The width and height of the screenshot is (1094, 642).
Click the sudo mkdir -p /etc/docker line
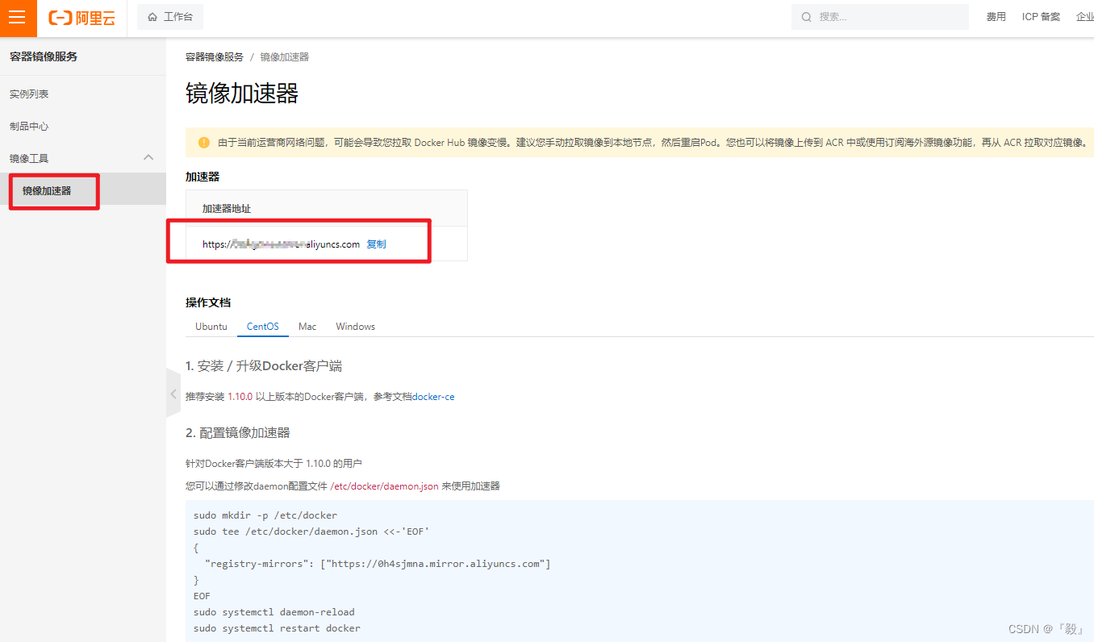click(x=265, y=515)
